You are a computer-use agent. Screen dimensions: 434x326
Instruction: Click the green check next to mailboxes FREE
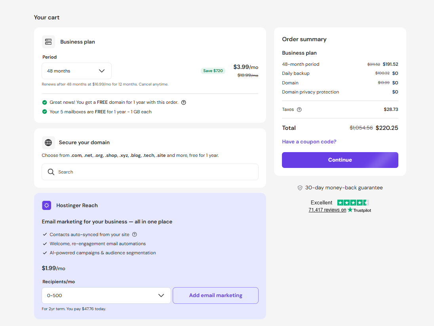45,112
